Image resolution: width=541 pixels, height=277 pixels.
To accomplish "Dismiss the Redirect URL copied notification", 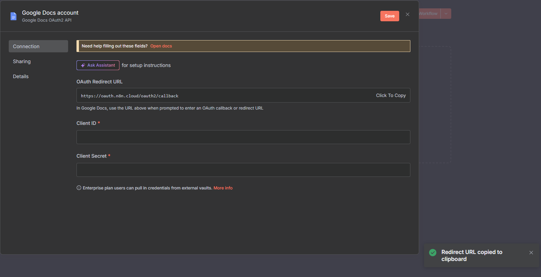I will [x=531, y=253].
